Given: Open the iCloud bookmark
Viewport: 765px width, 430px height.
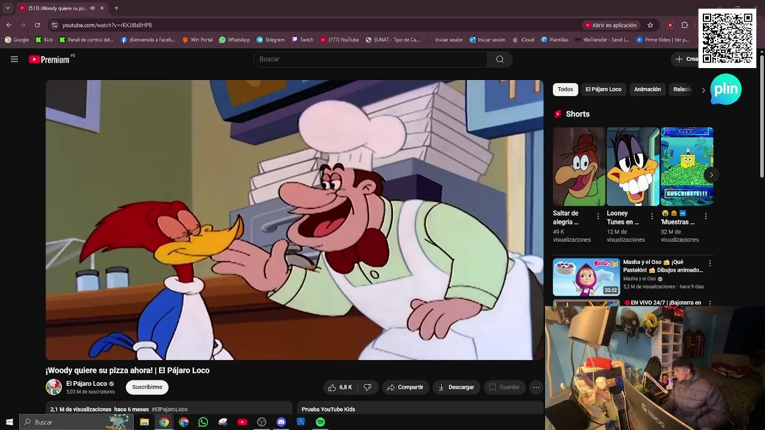Looking at the screenshot, I should click(524, 40).
